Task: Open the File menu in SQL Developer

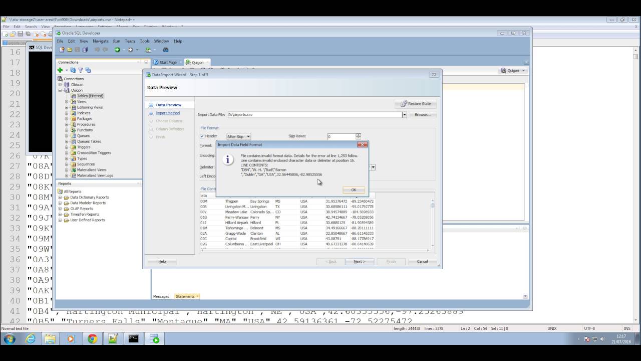Action: [60, 41]
